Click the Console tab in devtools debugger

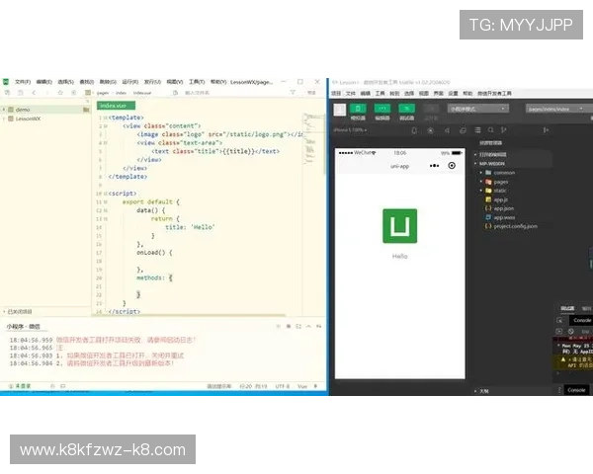[x=582, y=320]
